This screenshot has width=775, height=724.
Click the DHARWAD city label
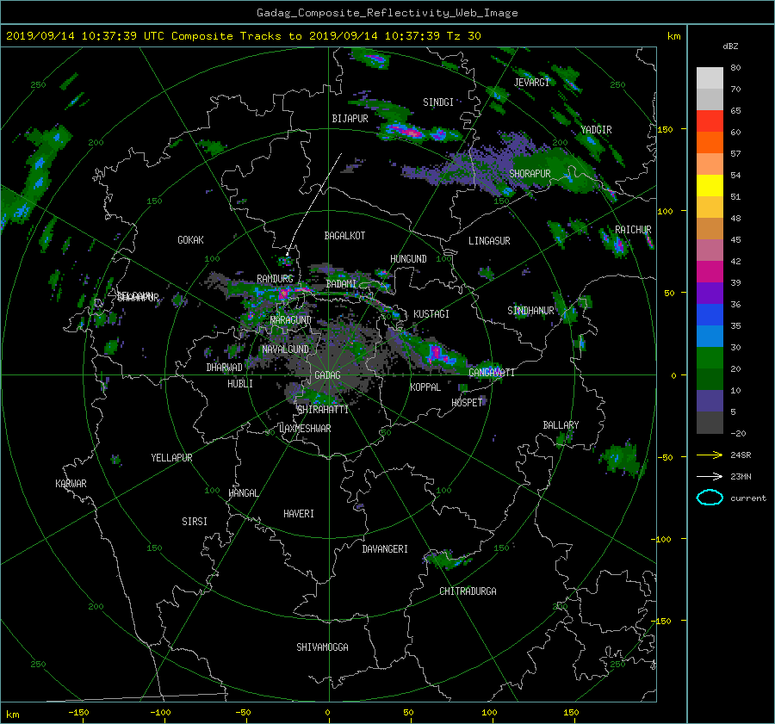tap(224, 368)
